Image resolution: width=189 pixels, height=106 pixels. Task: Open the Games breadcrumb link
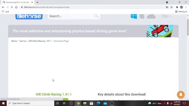click(23, 41)
